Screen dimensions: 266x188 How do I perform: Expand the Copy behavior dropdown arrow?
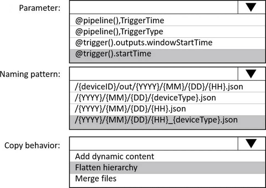[251, 143]
